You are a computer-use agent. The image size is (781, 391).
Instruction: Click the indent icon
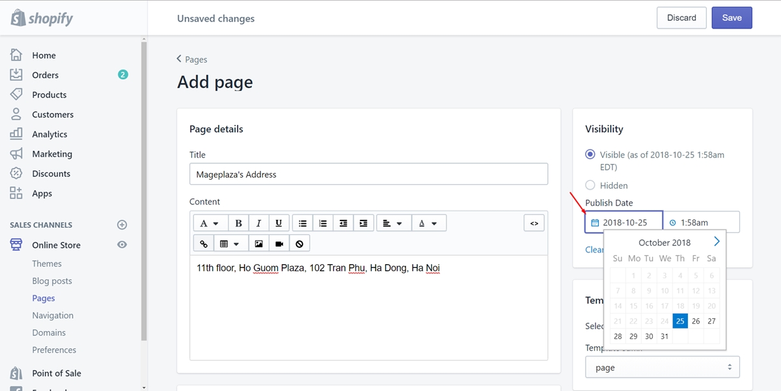coord(363,223)
